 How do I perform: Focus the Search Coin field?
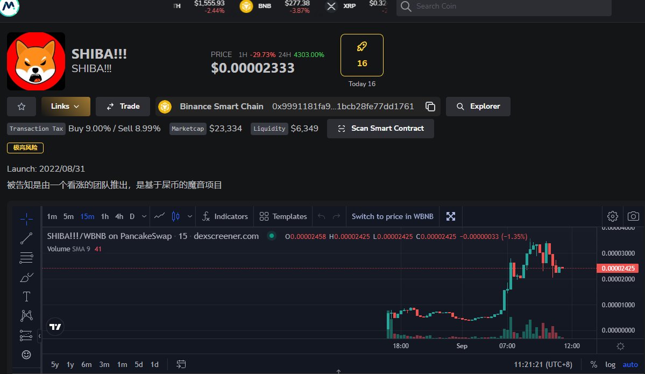pyautogui.click(x=504, y=6)
